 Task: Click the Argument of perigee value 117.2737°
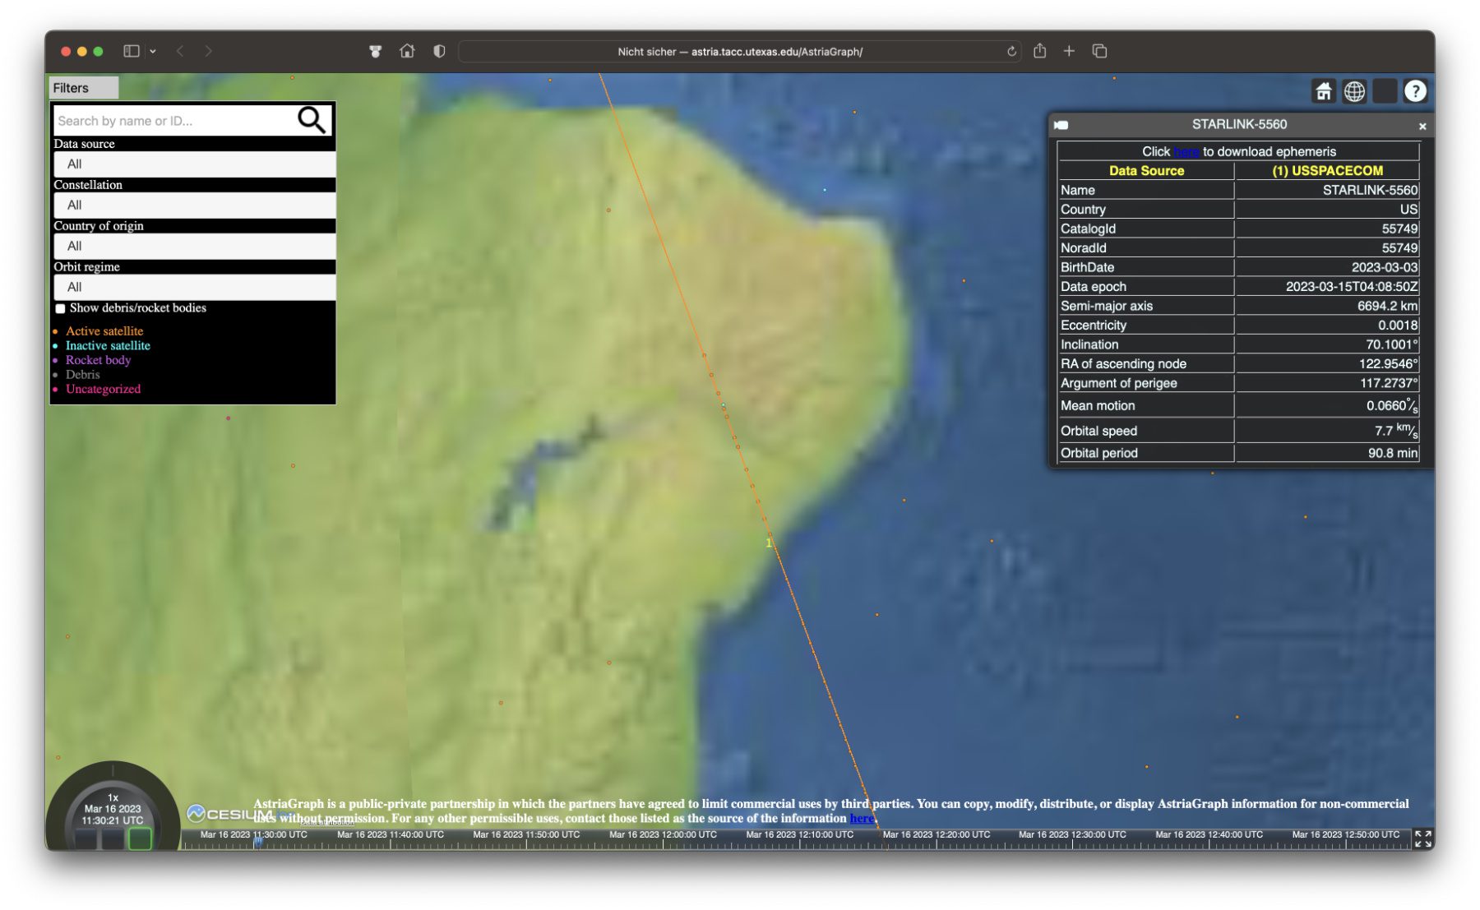pyautogui.click(x=1389, y=383)
